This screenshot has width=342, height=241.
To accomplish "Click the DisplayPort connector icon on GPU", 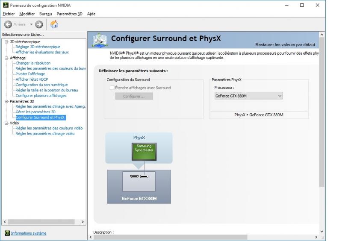I will coord(144,176).
